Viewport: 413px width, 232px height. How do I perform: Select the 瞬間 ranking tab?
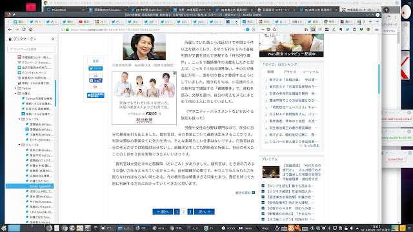270,72
